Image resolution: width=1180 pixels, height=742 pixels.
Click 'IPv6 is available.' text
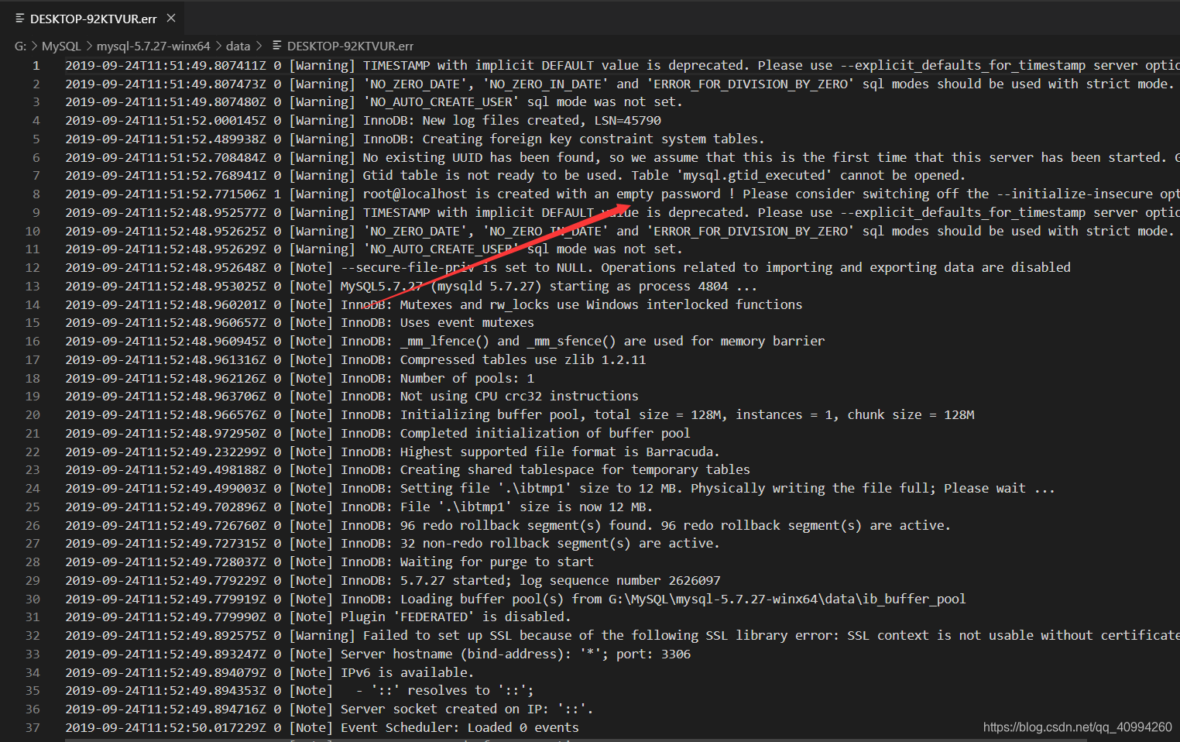(x=407, y=673)
